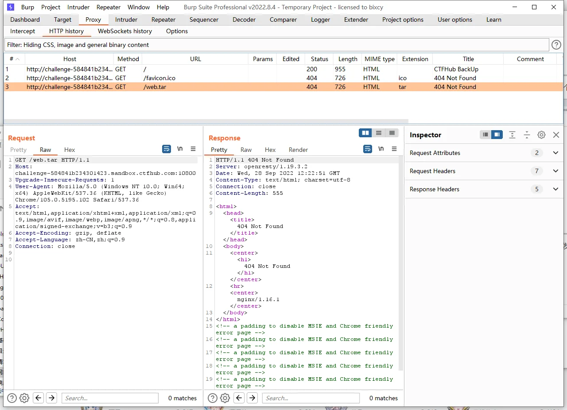Click Request search settings gear icon

(x=24, y=398)
